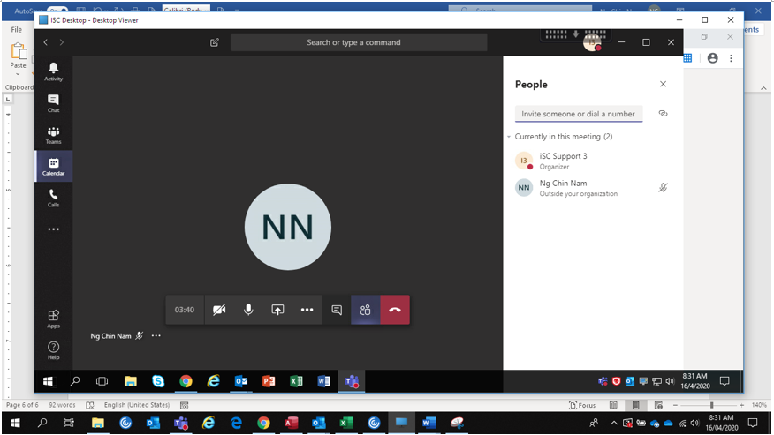Open Word on remote taskbar
774x435 pixels.
pos(323,381)
